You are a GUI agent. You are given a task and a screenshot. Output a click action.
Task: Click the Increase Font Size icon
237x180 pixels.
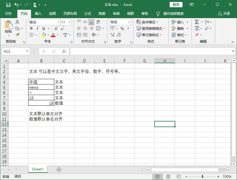coord(56,29)
